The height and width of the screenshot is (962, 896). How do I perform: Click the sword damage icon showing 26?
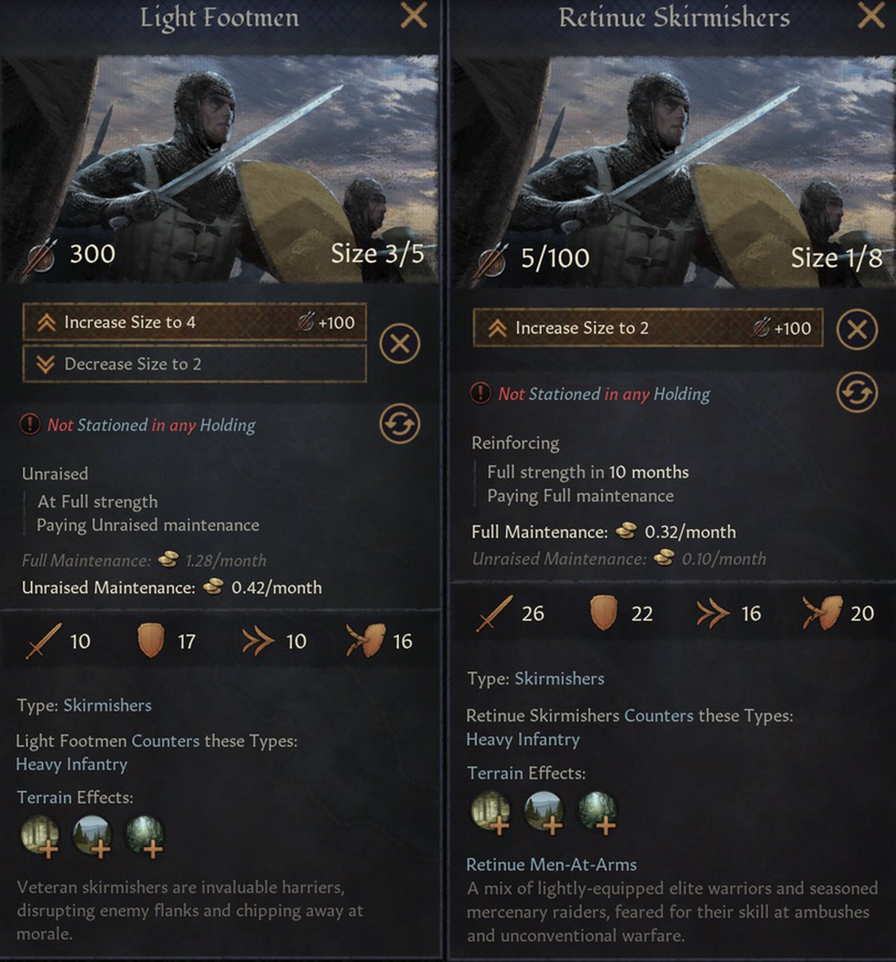494,614
